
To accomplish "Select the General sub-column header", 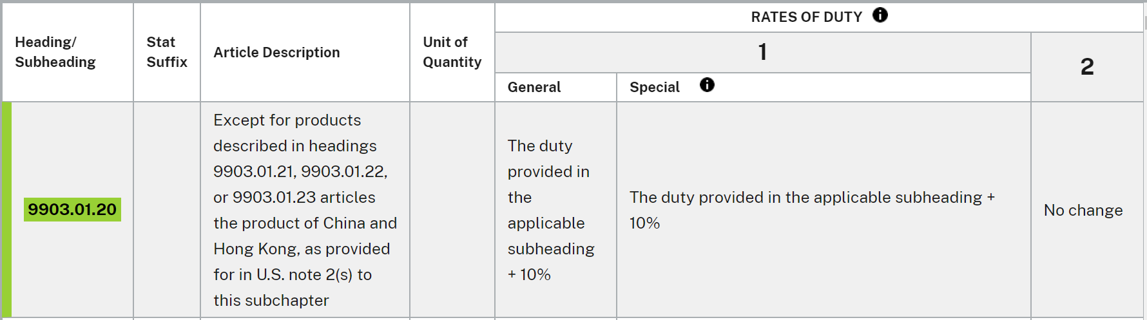I will pyautogui.click(x=534, y=87).
